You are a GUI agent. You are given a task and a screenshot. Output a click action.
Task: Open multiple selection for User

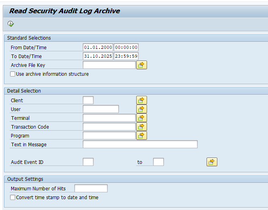tap(141, 109)
